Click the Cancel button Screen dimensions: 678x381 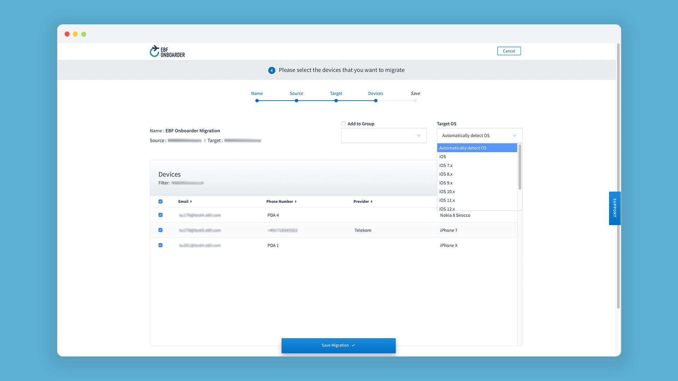tap(509, 51)
